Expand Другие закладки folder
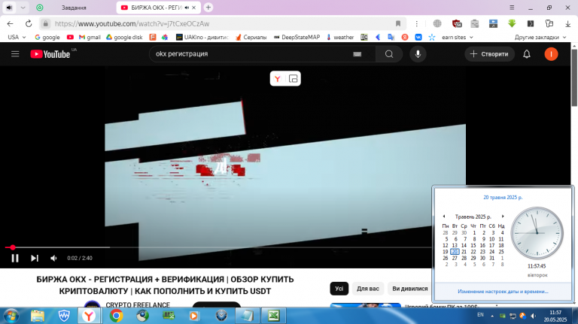Screen dimensions: 578x324 pyautogui.click(x=540, y=37)
